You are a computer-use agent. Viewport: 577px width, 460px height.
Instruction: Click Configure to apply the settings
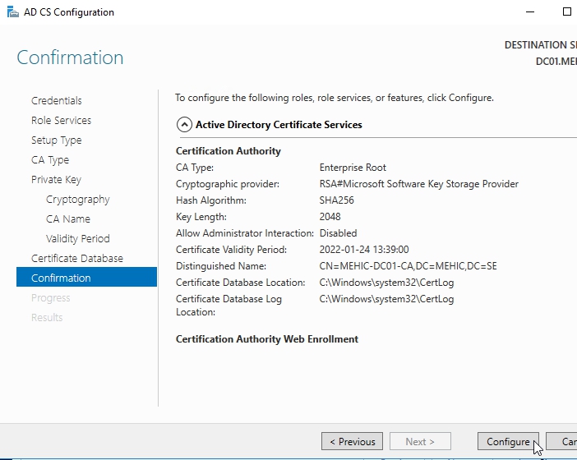tap(508, 442)
